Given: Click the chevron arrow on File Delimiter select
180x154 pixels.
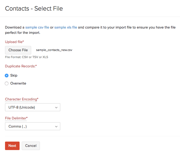Looking at the screenshot, I should click(x=56, y=127).
